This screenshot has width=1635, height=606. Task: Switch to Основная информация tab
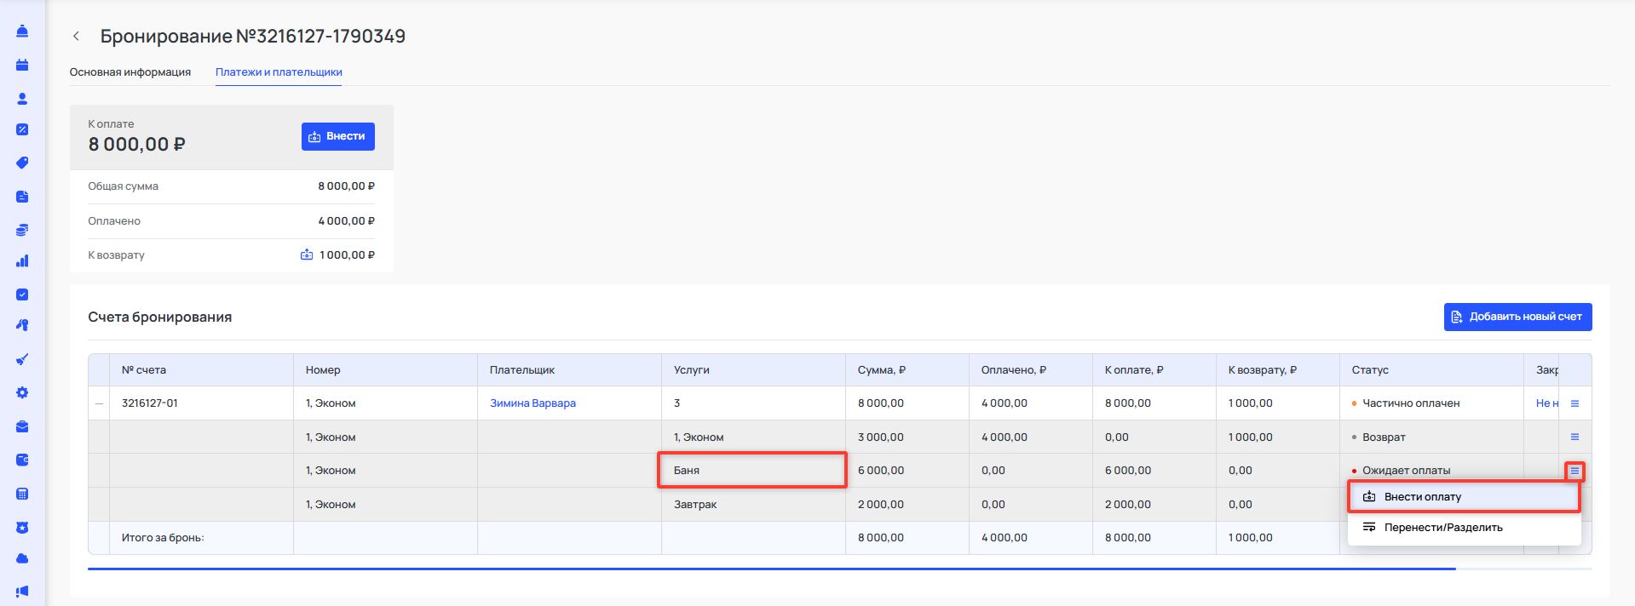[130, 72]
